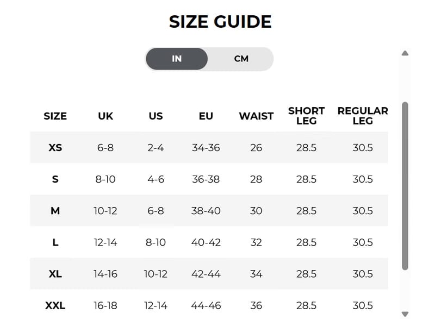Viewport: 435px width, 319px height.
Task: Click EU size 42-44 cell
Action: click(206, 274)
